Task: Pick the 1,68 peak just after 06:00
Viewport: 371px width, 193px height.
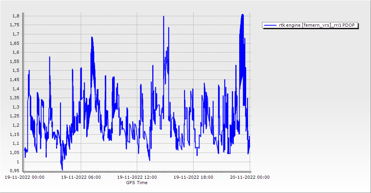Action: click(92, 37)
